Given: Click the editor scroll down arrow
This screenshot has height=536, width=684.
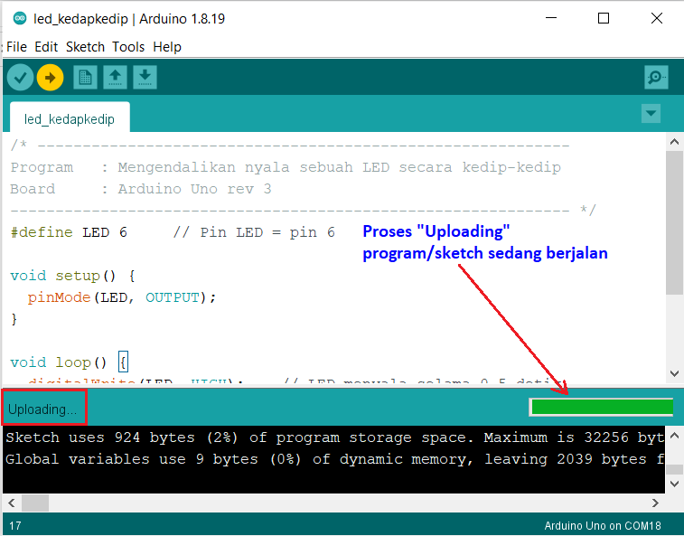Looking at the screenshot, I should pyautogui.click(x=674, y=373).
